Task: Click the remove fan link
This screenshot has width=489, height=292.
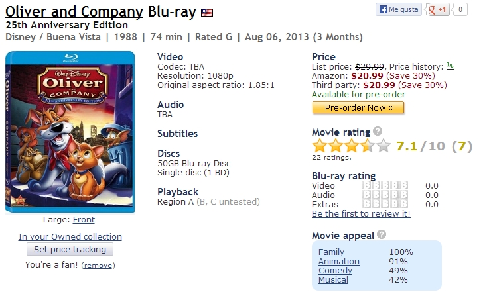Action: [98, 265]
